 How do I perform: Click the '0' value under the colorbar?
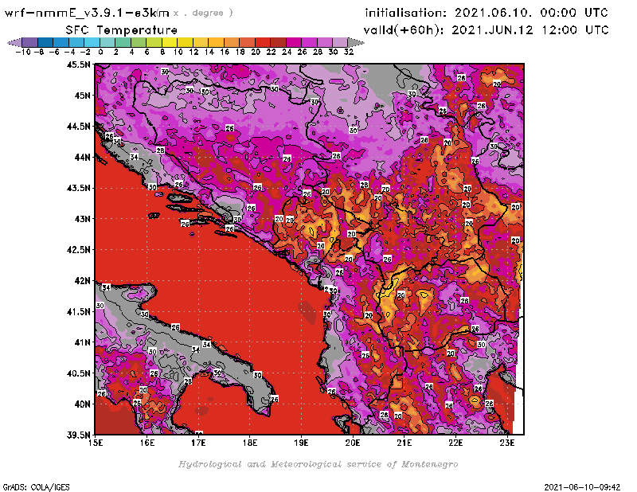coord(101,52)
